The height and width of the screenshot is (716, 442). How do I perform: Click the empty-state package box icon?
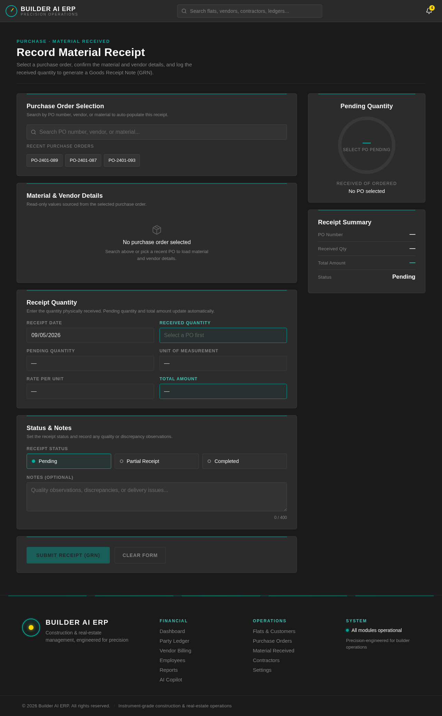tap(157, 230)
